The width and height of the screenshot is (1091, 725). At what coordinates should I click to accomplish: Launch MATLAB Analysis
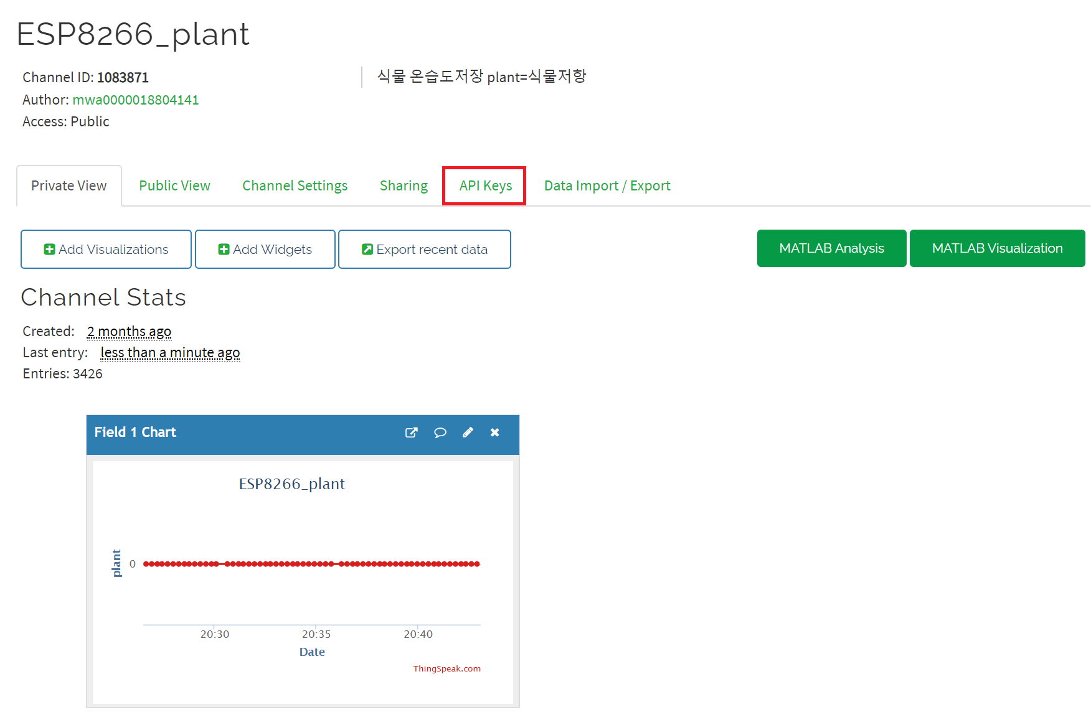coord(831,248)
